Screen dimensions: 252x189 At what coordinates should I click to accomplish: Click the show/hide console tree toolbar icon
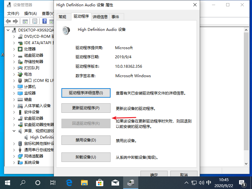(25, 21)
